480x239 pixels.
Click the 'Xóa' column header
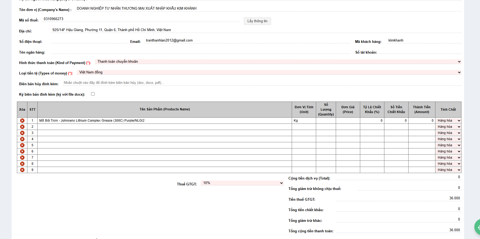tap(22, 110)
